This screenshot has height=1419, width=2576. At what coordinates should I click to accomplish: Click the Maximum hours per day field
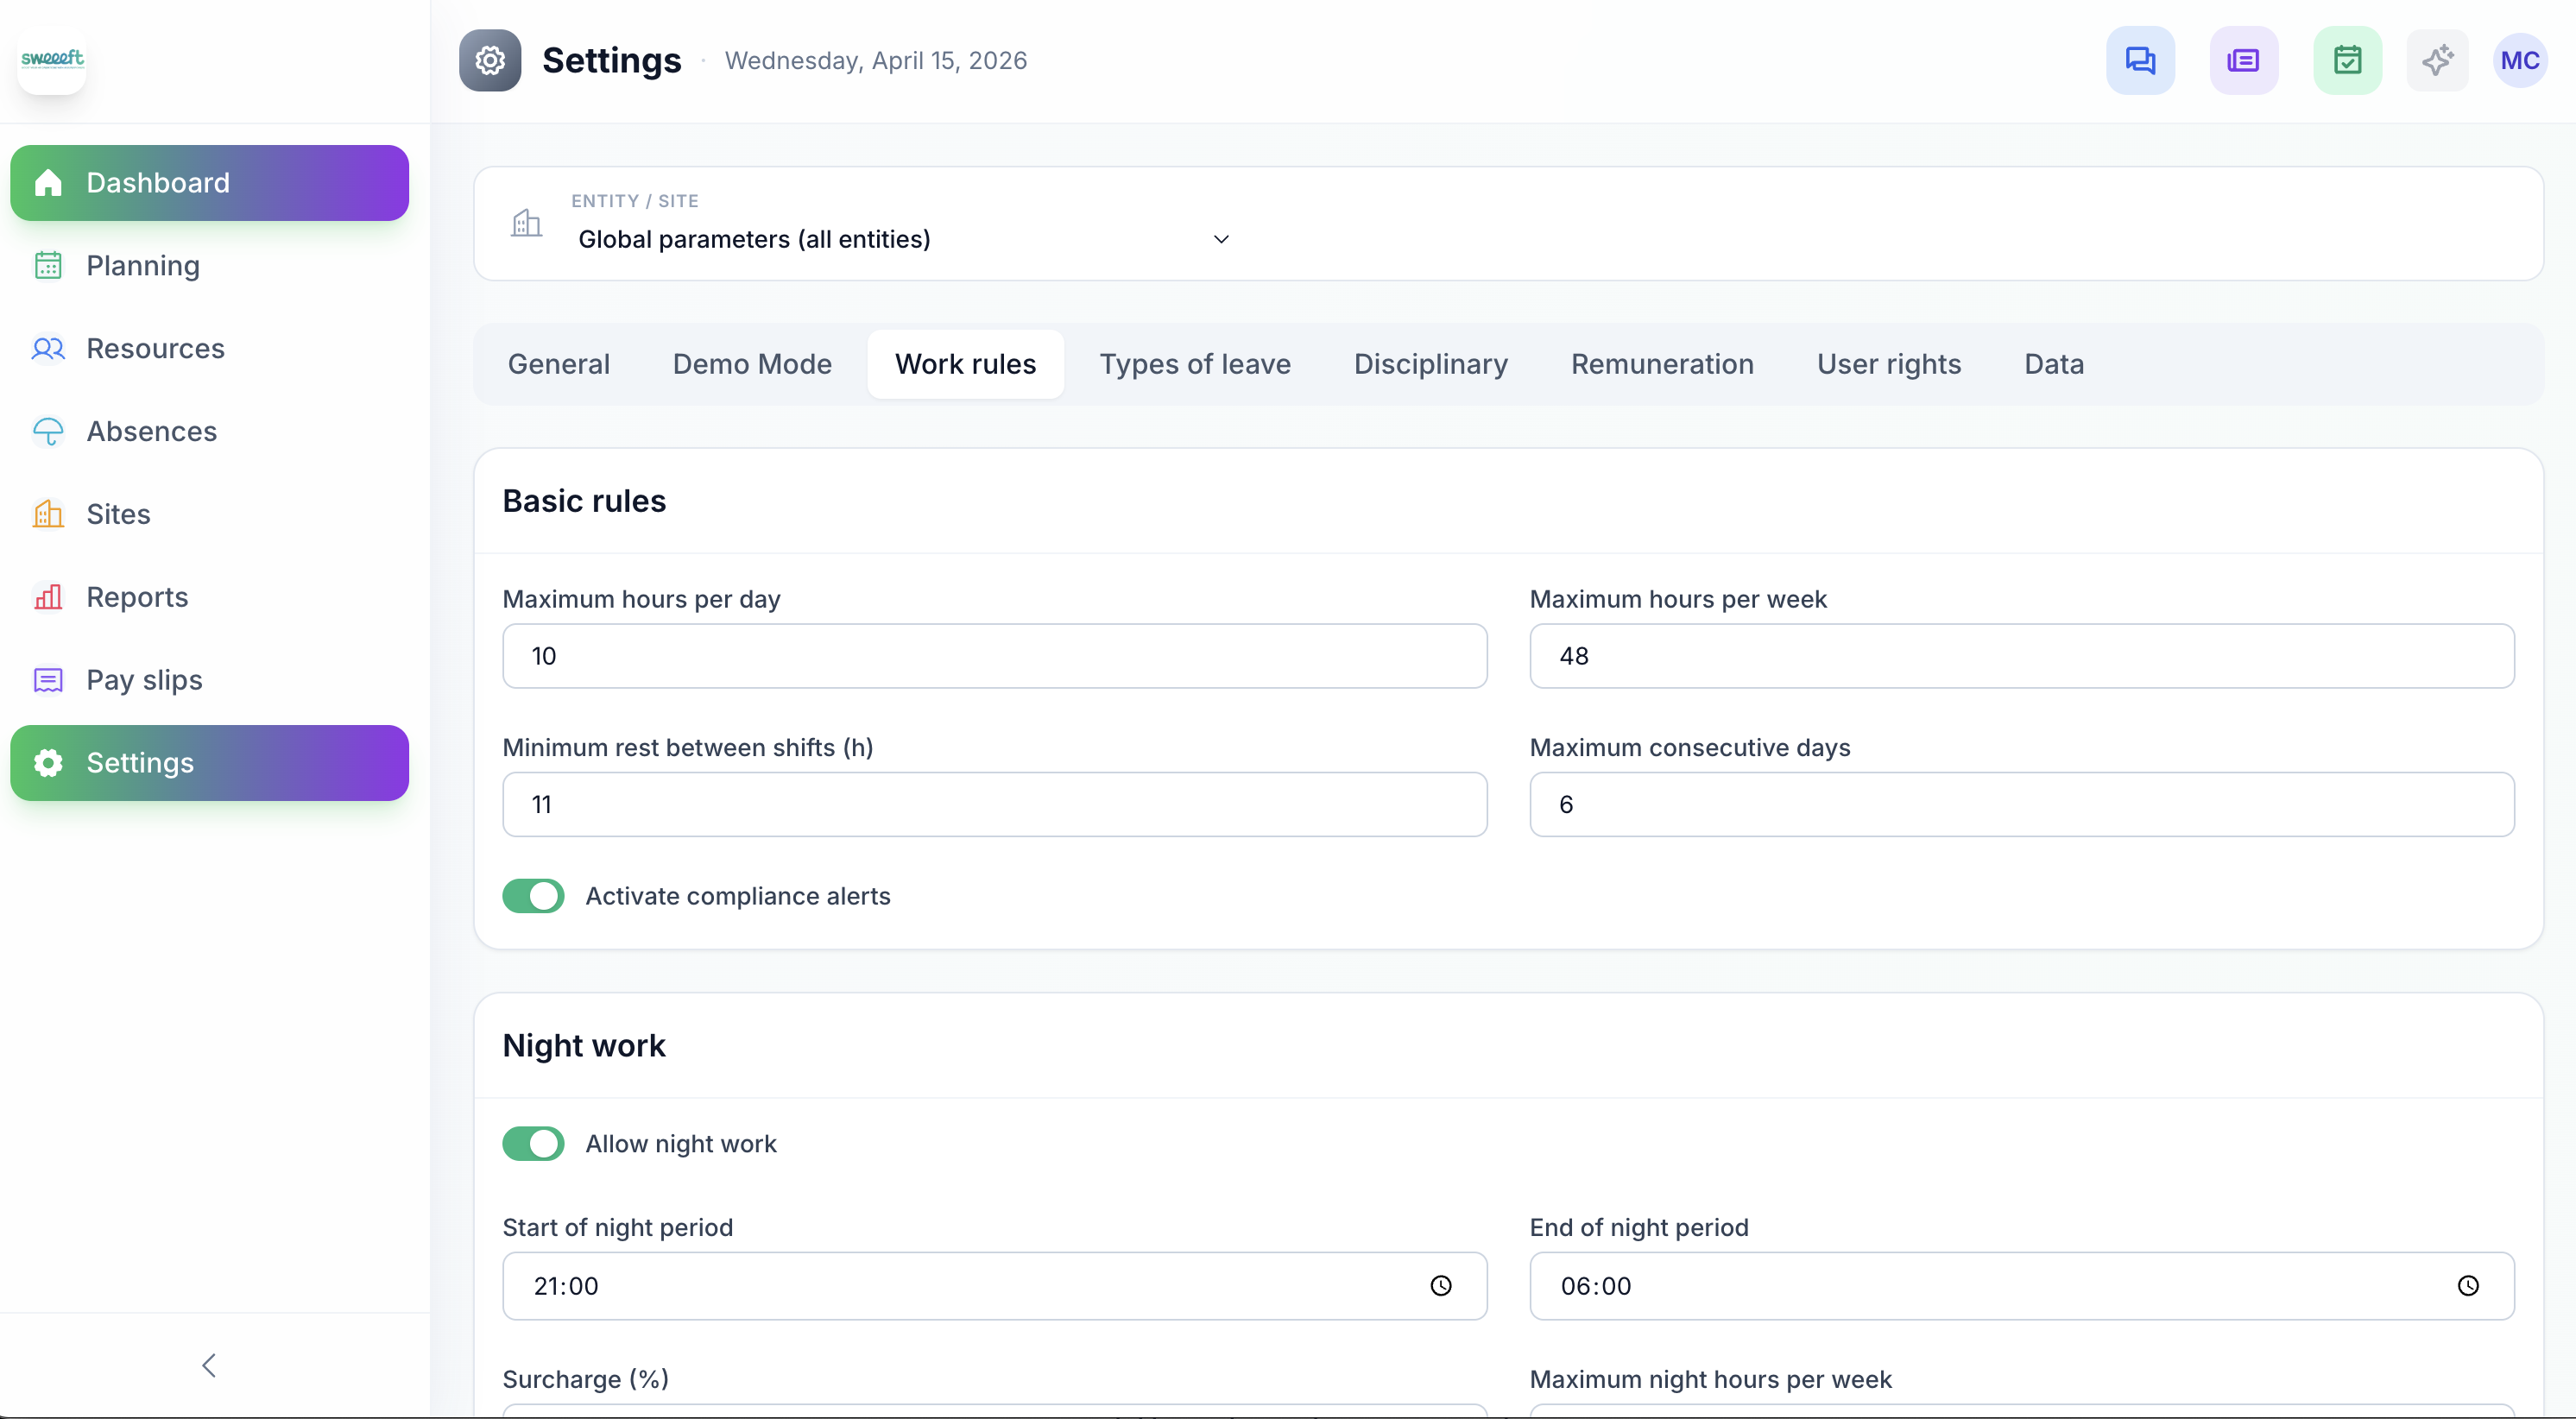[x=994, y=656]
